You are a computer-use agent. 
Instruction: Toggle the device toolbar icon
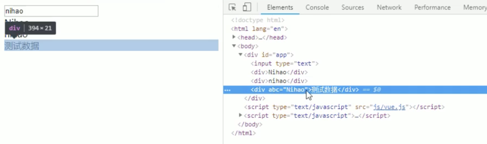coord(247,7)
